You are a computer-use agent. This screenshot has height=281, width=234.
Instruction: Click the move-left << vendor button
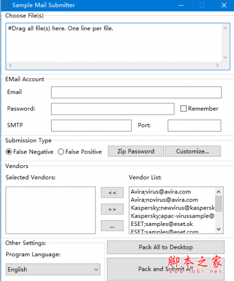click(x=112, y=193)
